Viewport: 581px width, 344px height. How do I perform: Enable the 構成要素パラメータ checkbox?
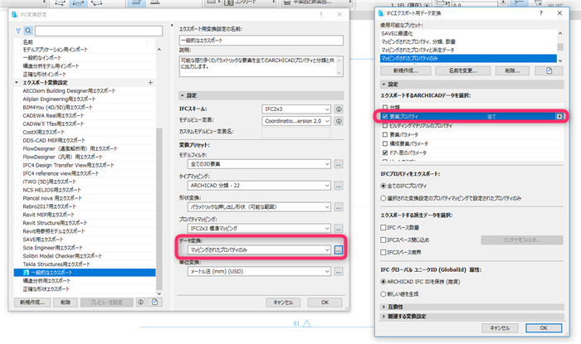385,143
